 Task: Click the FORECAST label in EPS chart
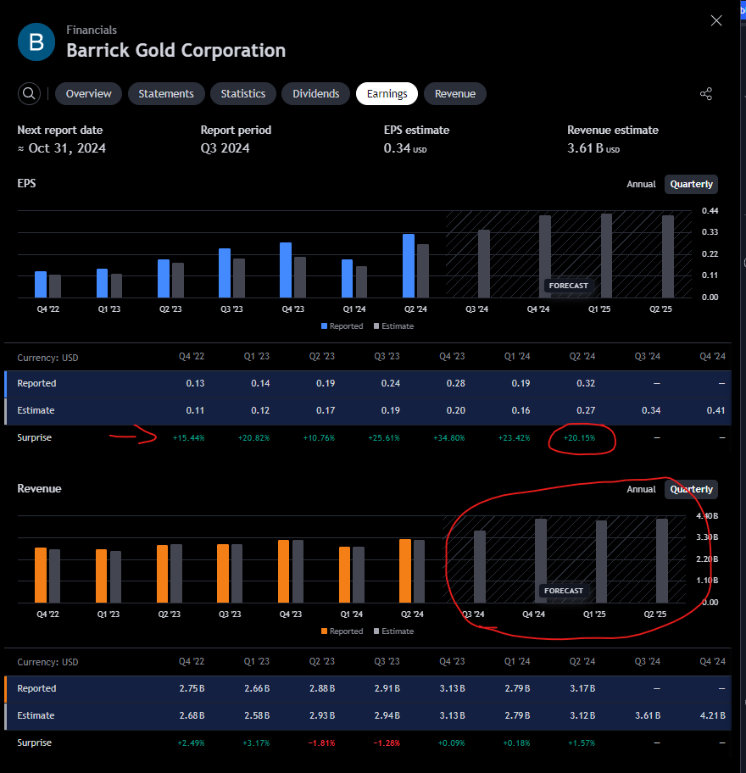[x=569, y=286]
